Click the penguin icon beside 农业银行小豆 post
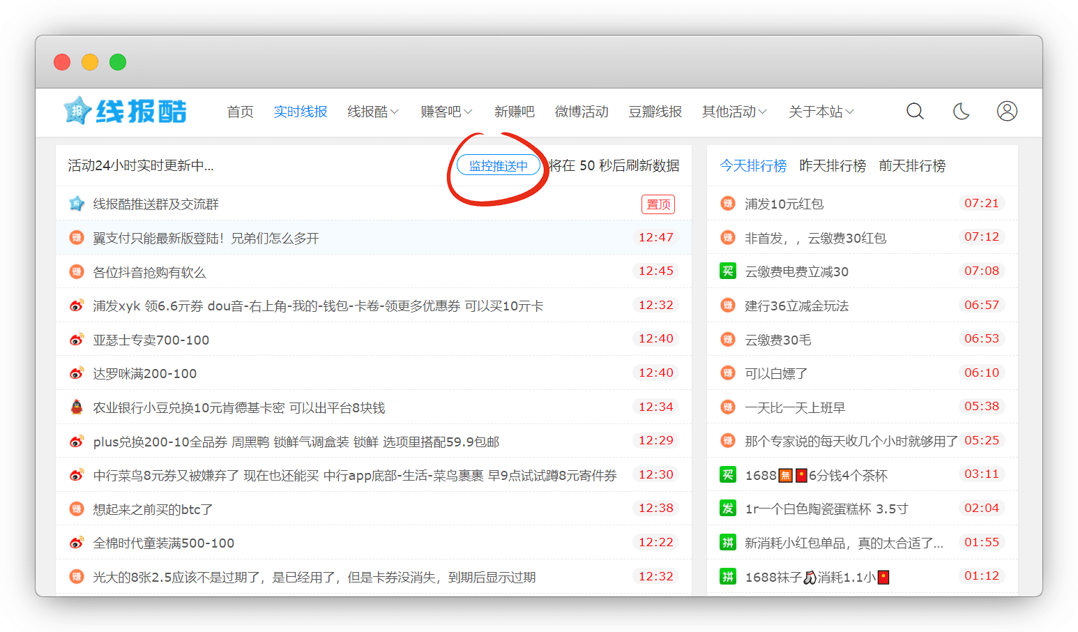The height and width of the screenshot is (632, 1078). point(77,407)
